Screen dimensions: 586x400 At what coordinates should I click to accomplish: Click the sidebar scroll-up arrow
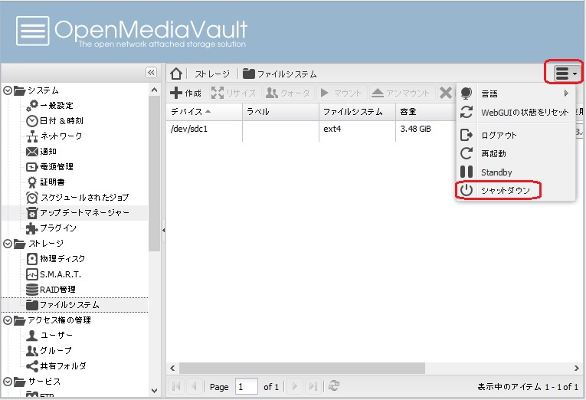click(154, 90)
